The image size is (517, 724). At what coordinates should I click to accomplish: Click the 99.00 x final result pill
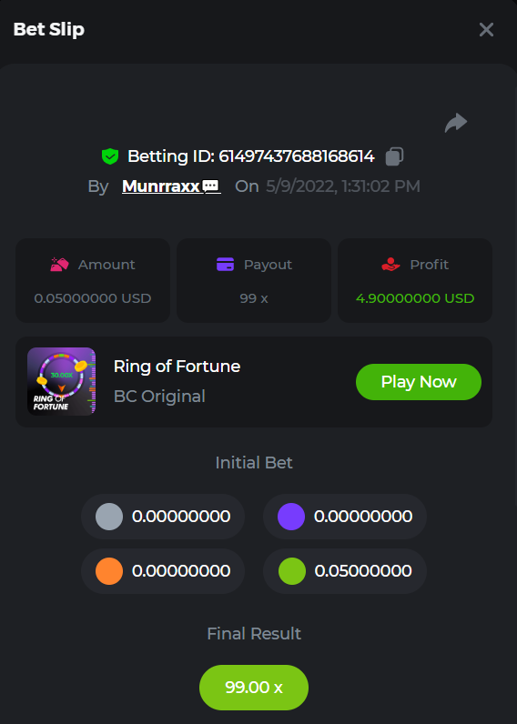254,688
